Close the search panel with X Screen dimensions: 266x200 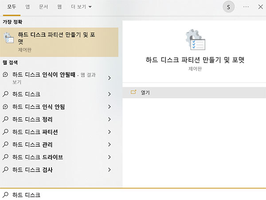(261, 7)
